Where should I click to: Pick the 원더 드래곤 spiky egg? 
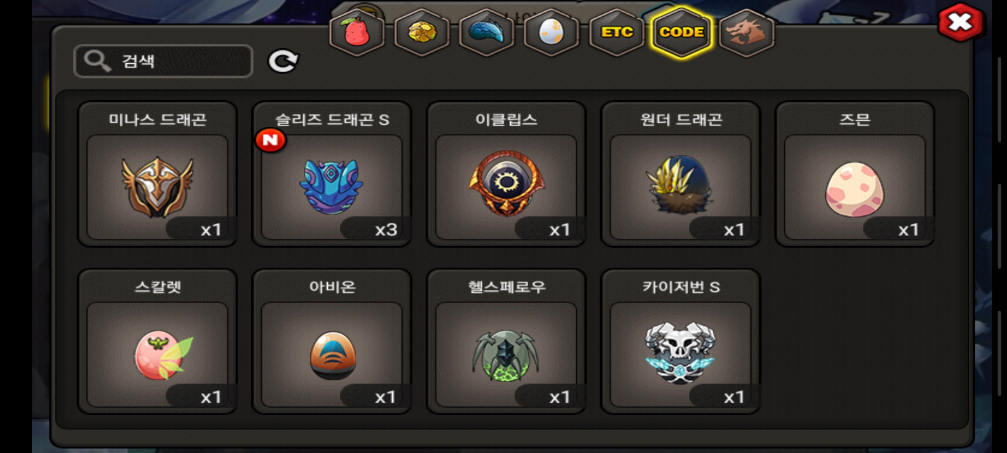point(681,174)
